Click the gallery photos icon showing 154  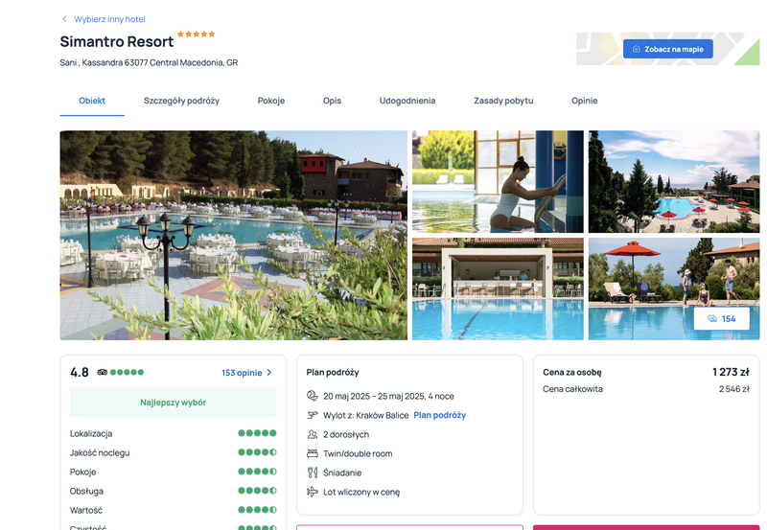(x=712, y=319)
